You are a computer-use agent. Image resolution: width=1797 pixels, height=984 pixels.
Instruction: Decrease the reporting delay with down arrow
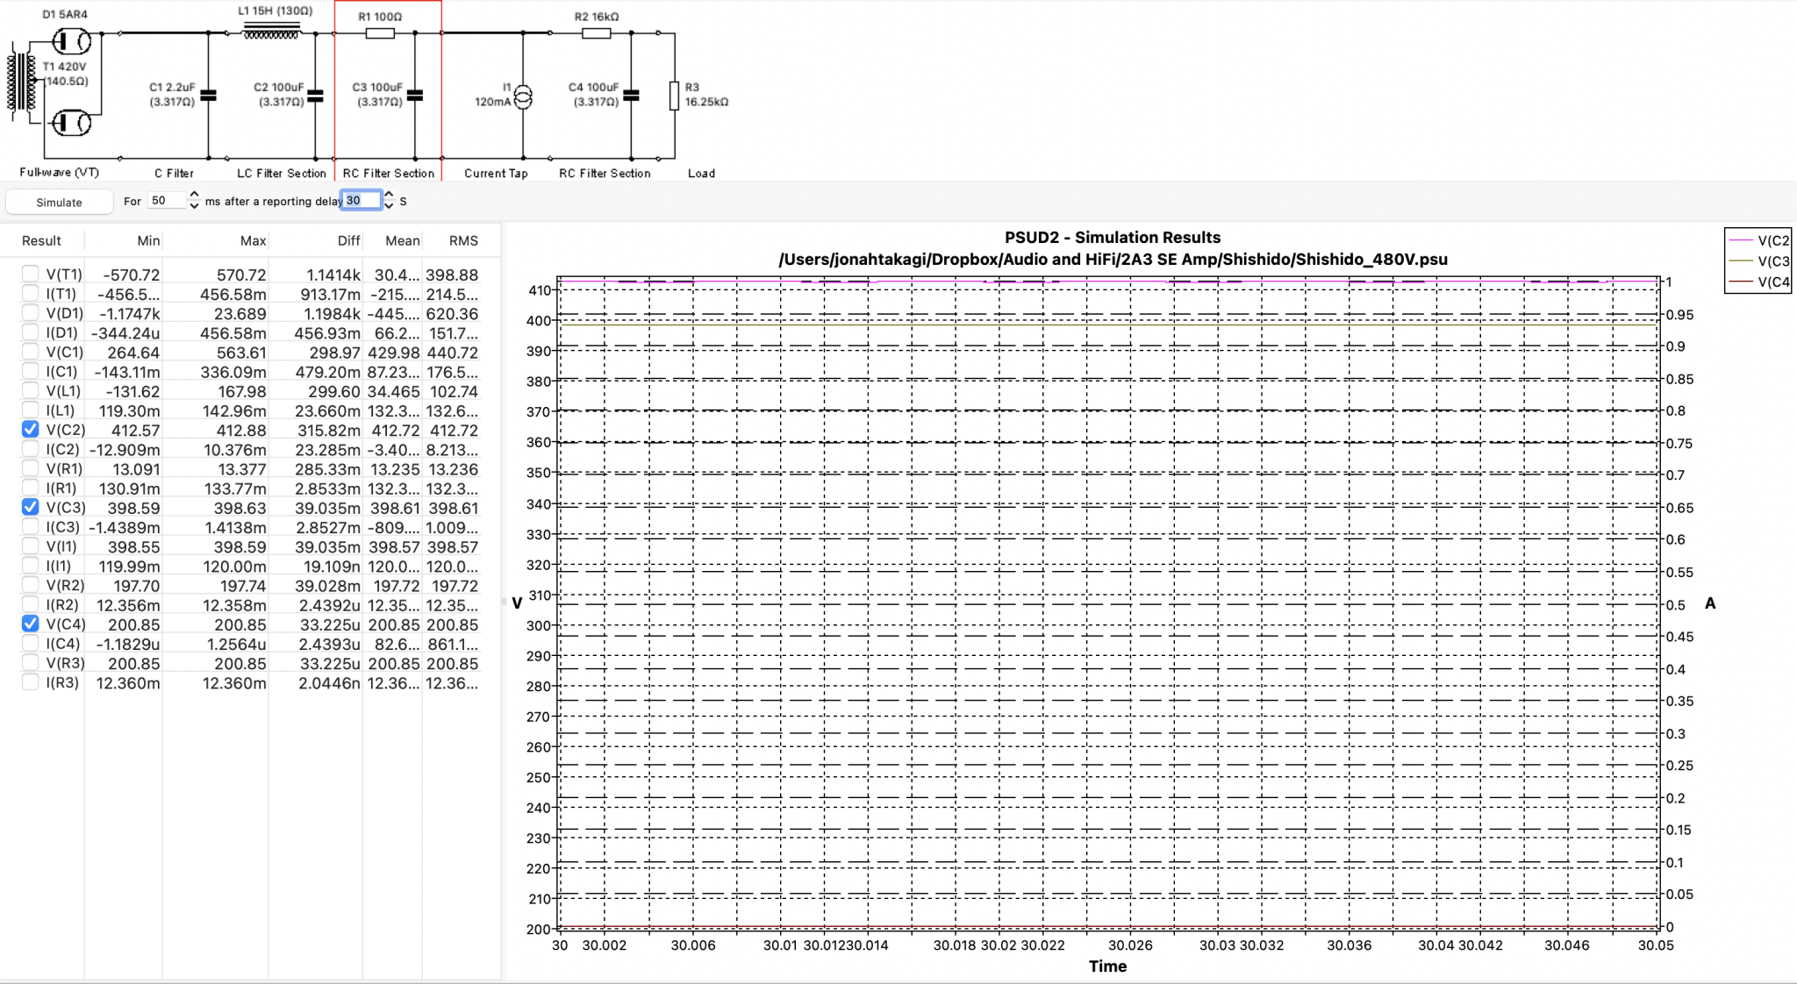[x=389, y=206]
